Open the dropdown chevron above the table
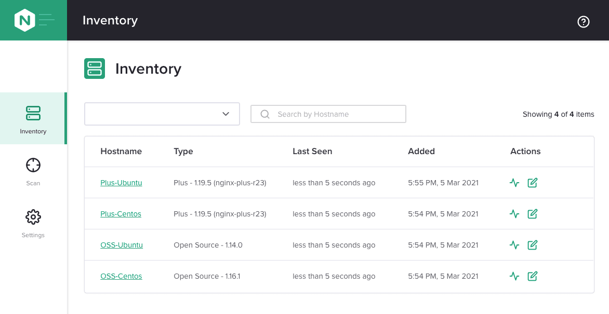The image size is (609, 314). [225, 114]
